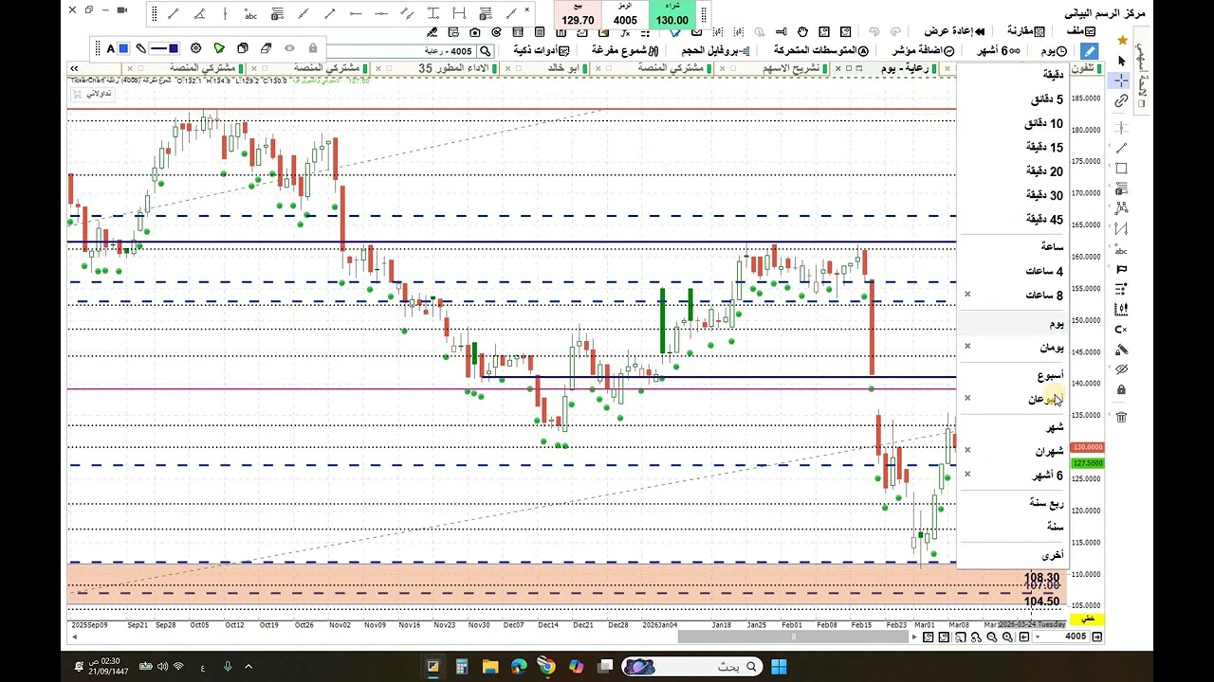Open the text color swatch
The width and height of the screenshot is (1214, 682).
tap(123, 48)
